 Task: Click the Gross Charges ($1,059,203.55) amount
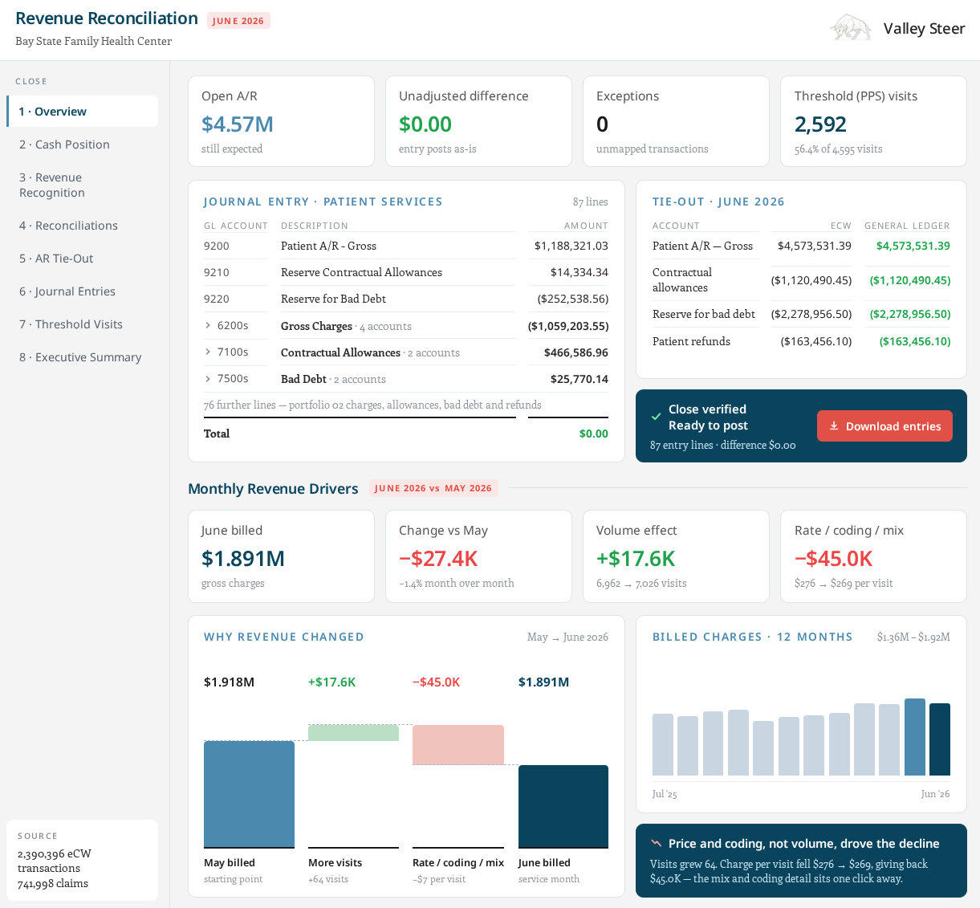(x=568, y=326)
